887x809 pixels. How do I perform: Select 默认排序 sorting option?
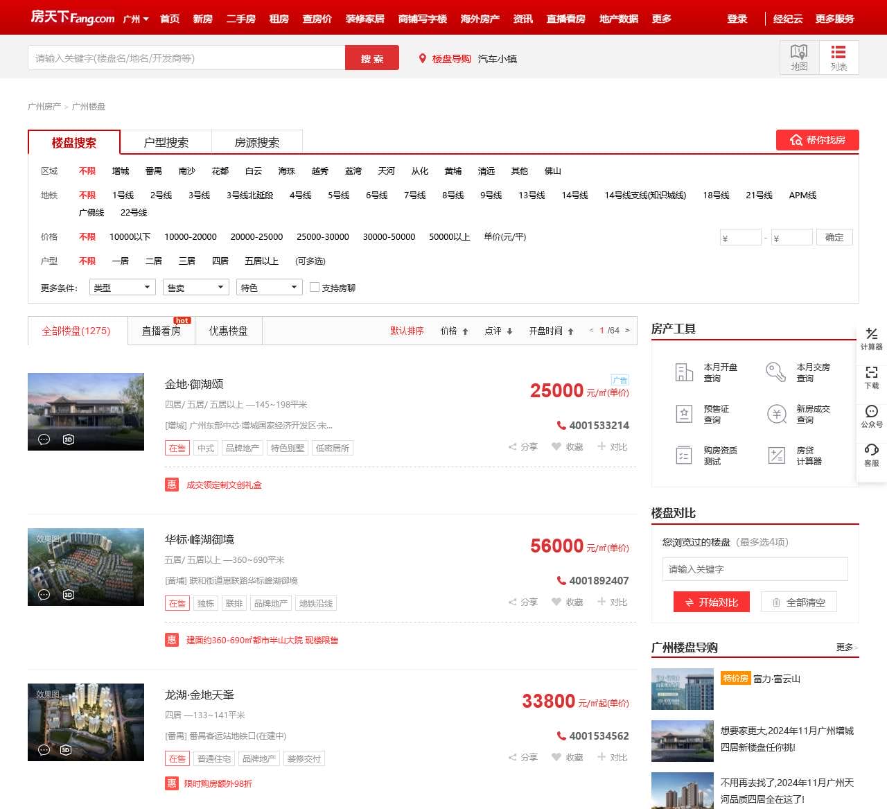coord(407,331)
